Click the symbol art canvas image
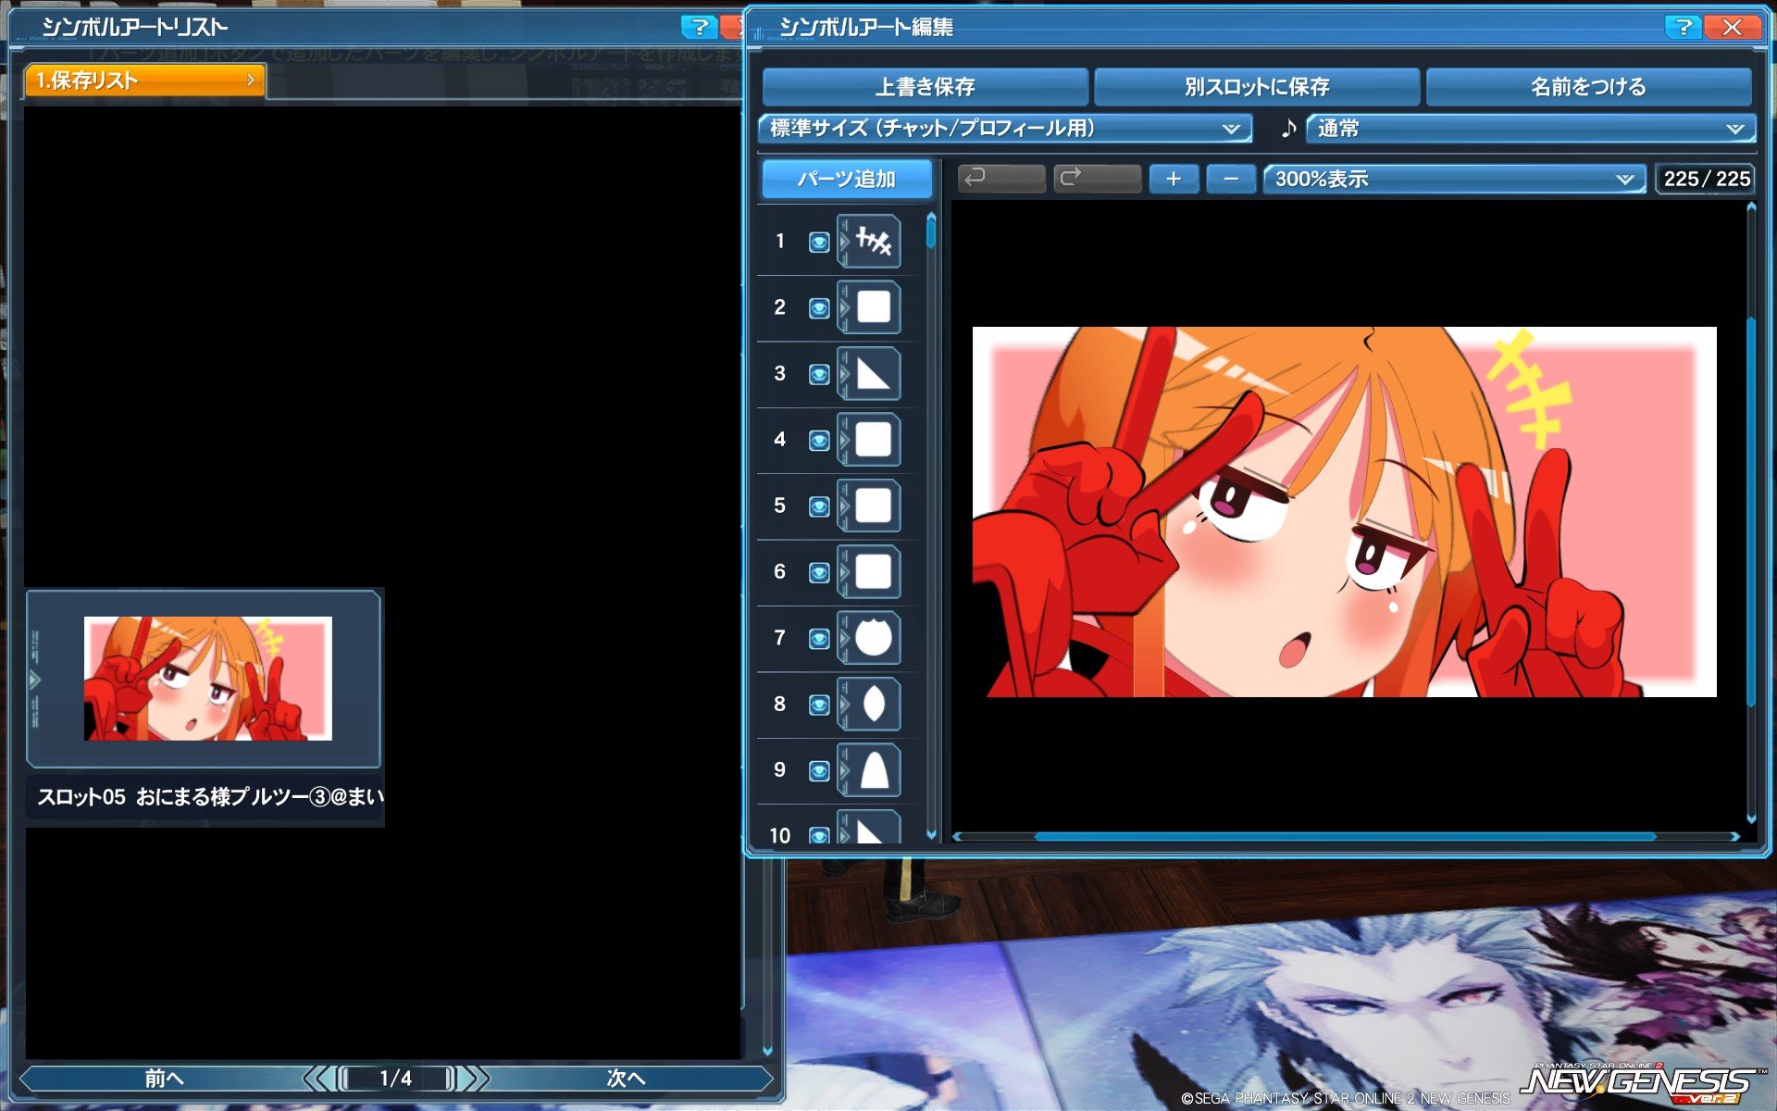1777x1111 pixels. pos(1344,511)
